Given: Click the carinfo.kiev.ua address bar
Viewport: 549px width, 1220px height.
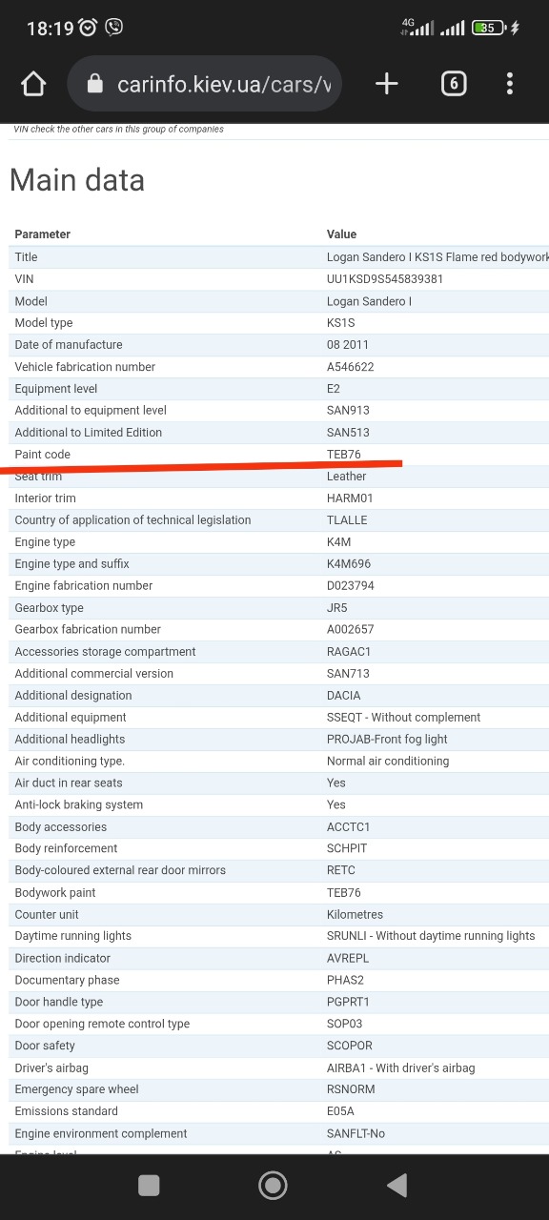Looking at the screenshot, I should 205,84.
